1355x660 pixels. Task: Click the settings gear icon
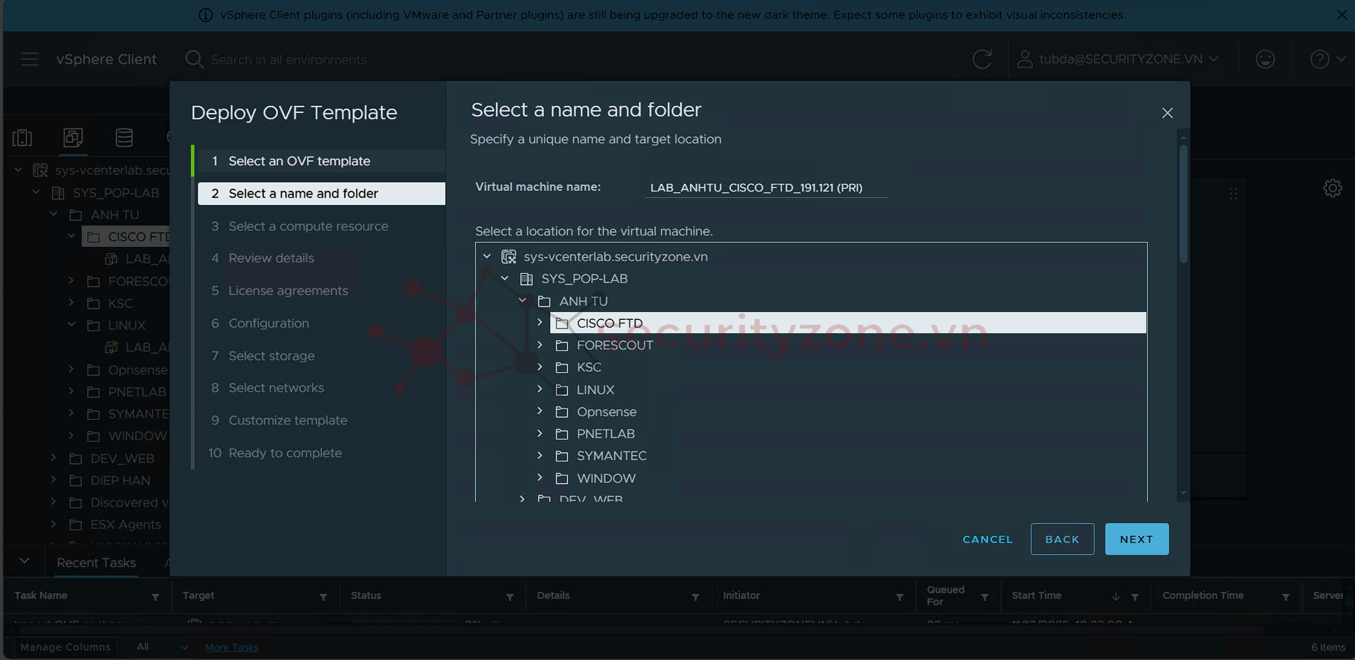click(1332, 188)
